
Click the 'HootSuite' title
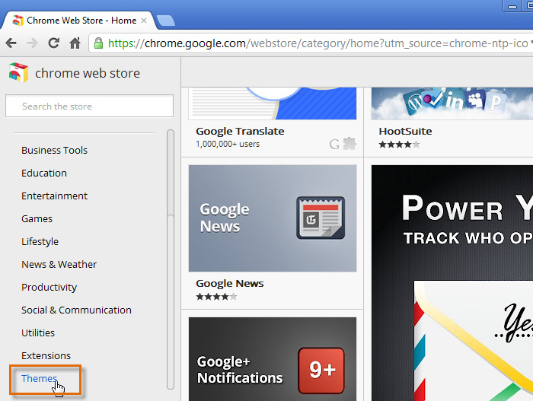405,131
